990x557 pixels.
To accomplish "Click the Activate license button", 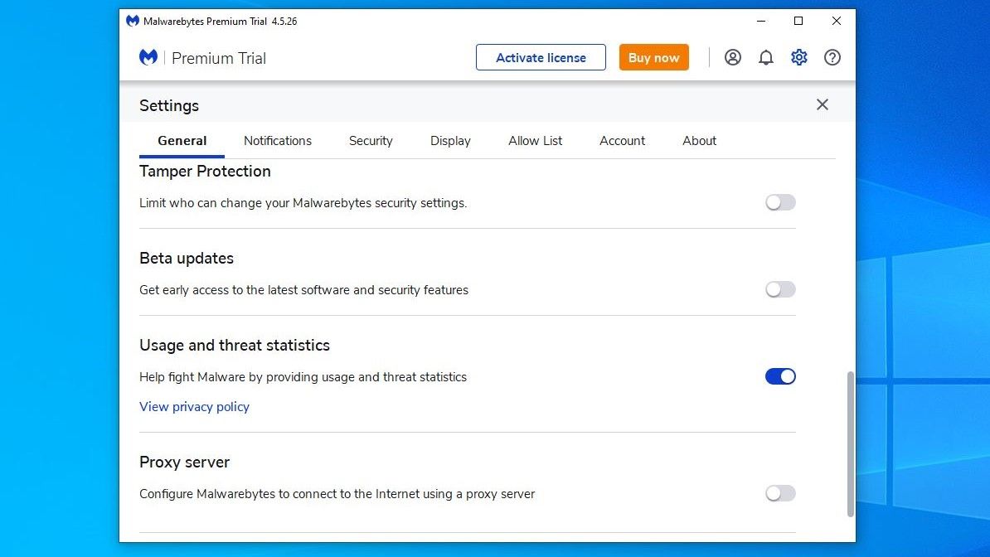I will pos(541,57).
